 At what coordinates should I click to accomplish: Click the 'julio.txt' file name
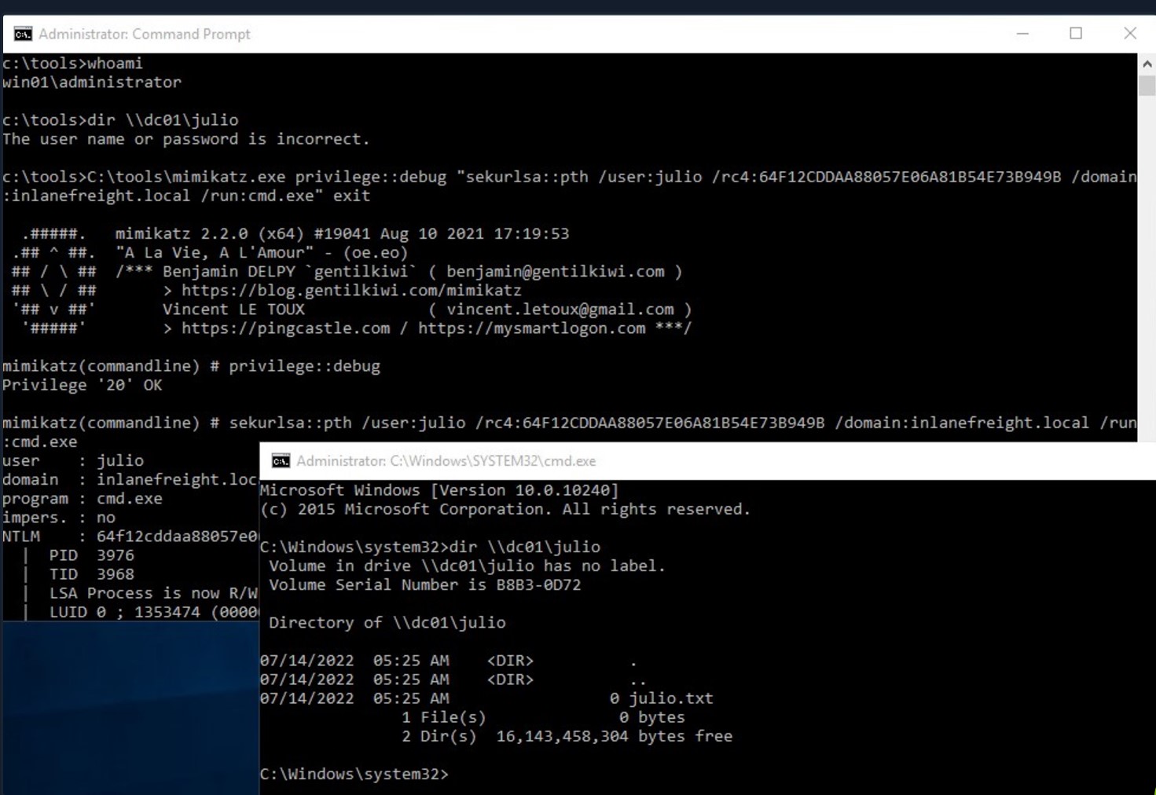coord(671,698)
